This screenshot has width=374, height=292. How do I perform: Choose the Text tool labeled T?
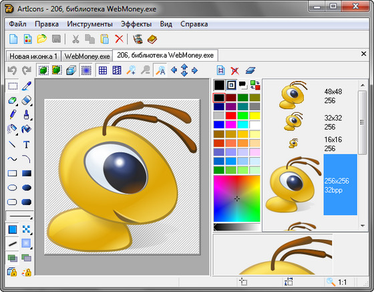27,144
